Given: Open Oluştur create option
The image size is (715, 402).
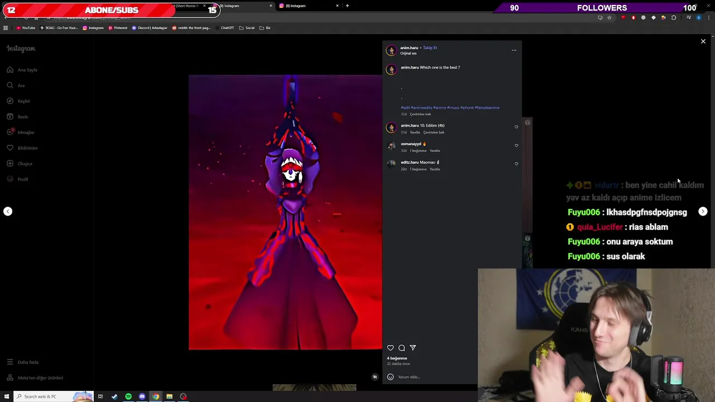Looking at the screenshot, I should coord(20,164).
